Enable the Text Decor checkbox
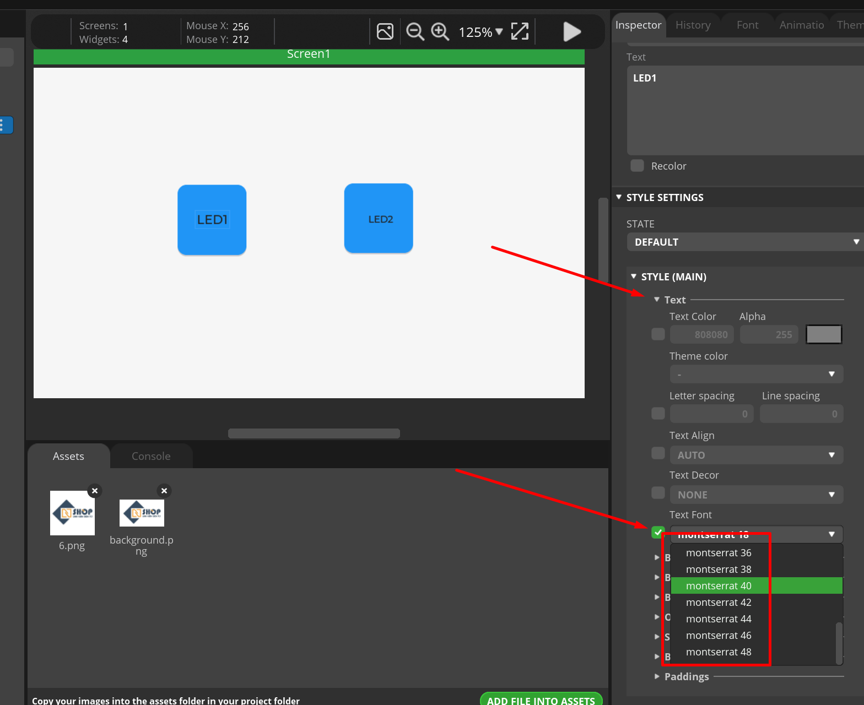 (658, 492)
